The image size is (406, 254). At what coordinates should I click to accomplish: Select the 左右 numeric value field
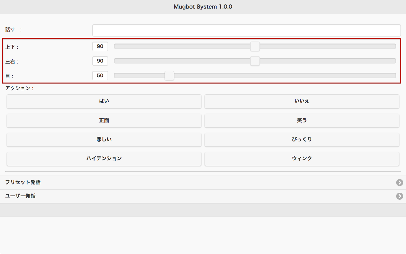(100, 61)
